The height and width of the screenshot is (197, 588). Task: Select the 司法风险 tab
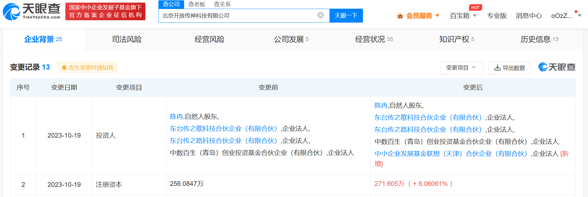pyautogui.click(x=127, y=39)
